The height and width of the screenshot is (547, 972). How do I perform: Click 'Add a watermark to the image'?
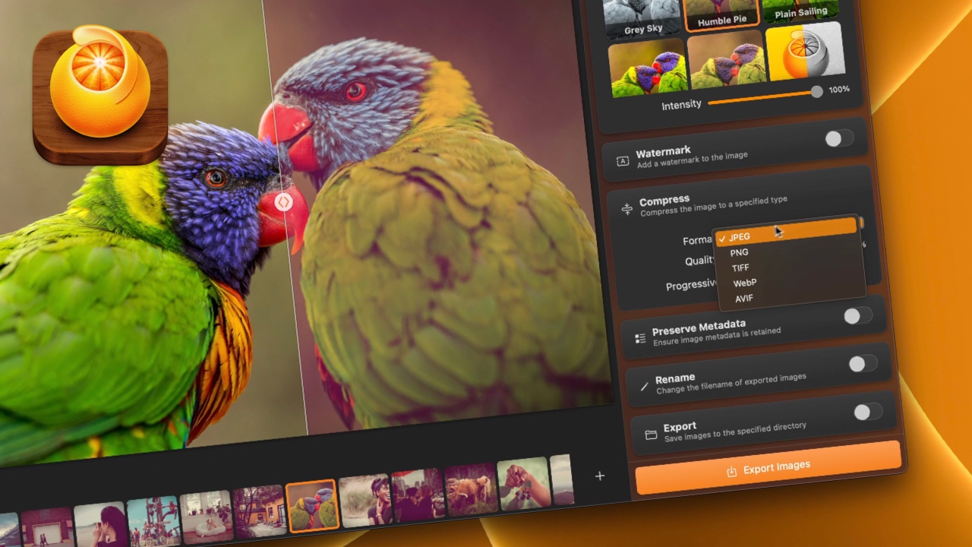pyautogui.click(x=692, y=160)
